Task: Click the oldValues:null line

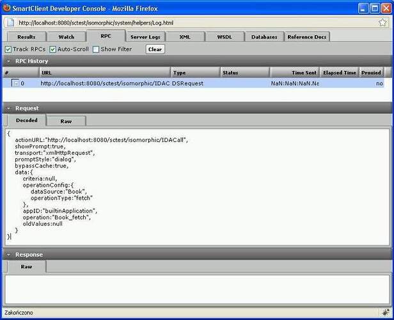Action: pyautogui.click(x=42, y=224)
